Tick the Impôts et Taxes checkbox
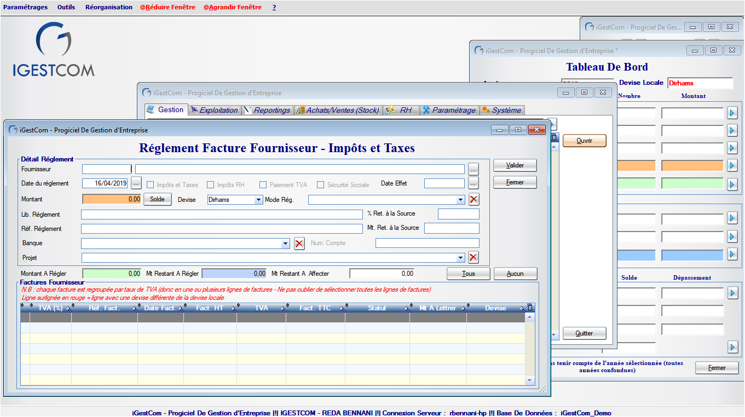 click(151, 185)
